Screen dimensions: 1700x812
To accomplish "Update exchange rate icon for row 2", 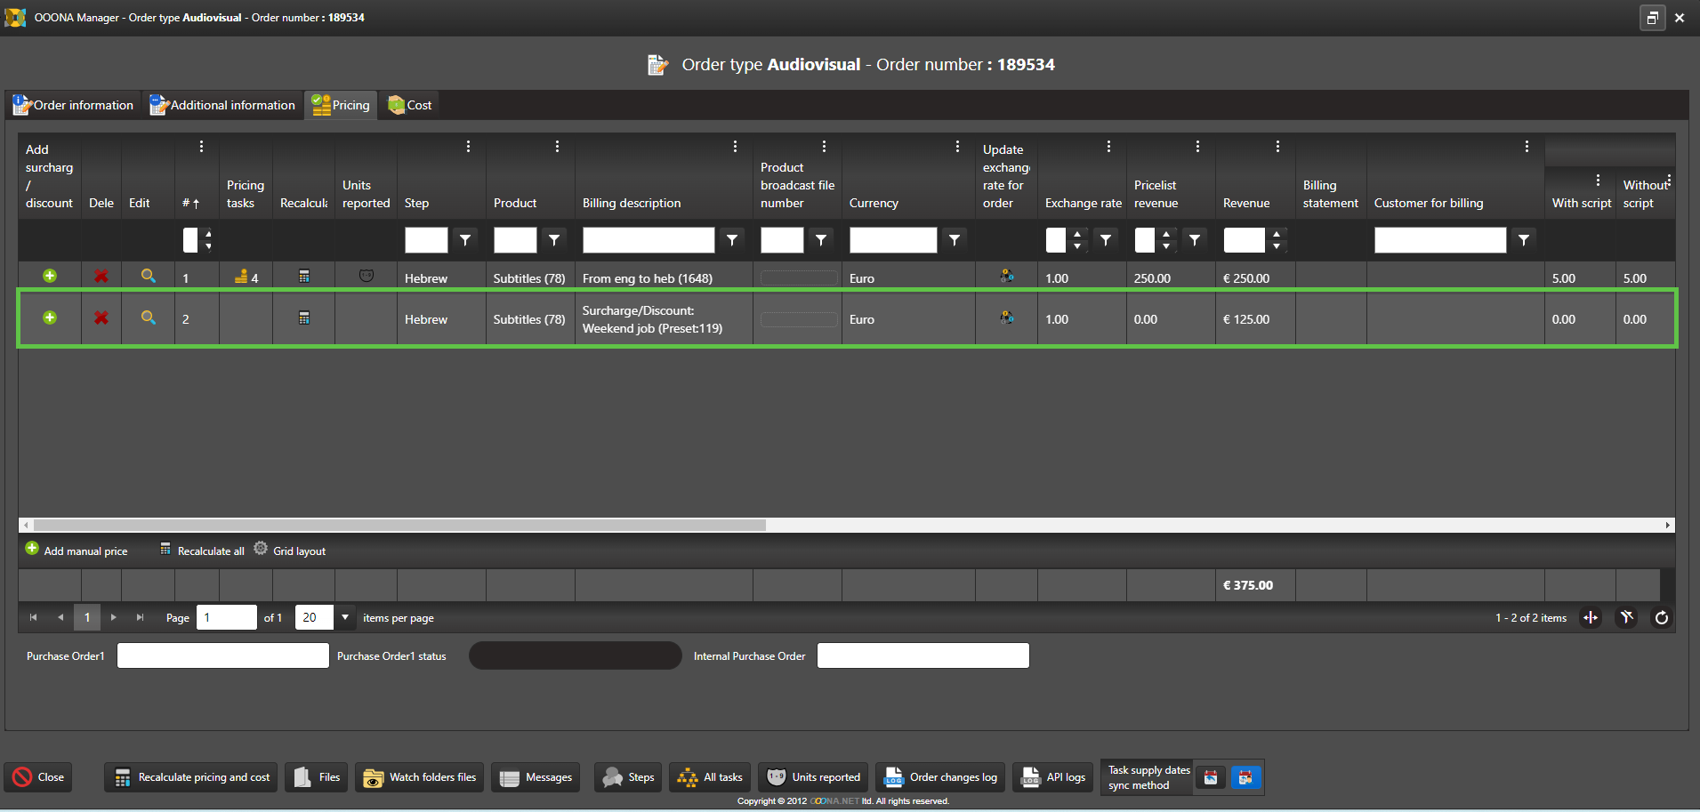I will [1007, 318].
